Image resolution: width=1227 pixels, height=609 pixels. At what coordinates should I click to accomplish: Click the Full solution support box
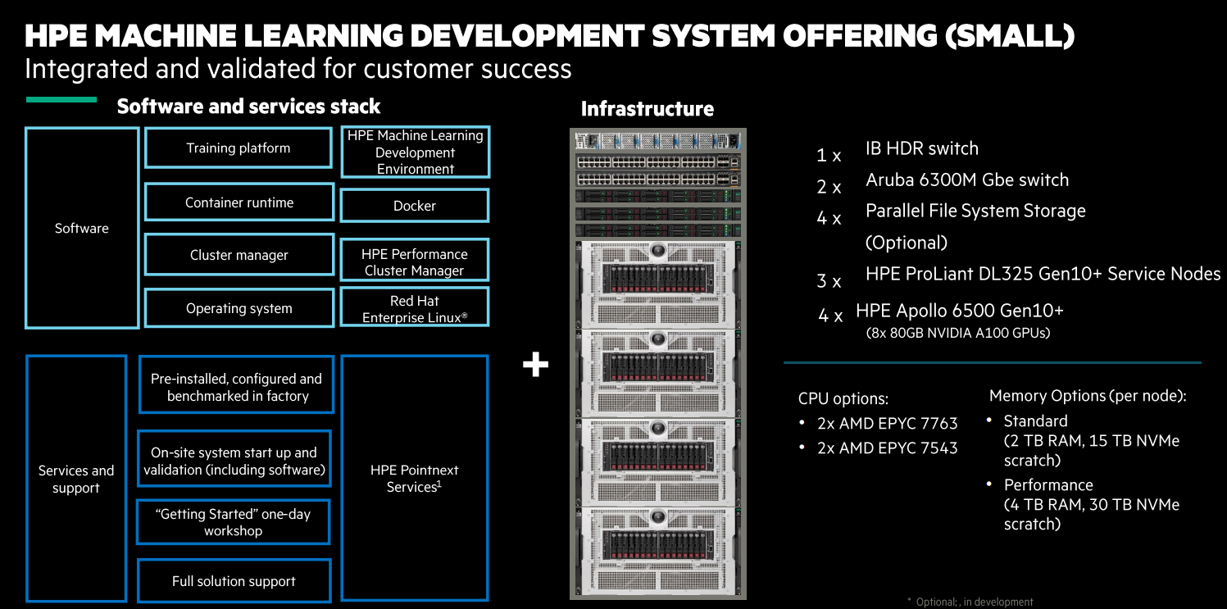pyautogui.click(x=234, y=580)
